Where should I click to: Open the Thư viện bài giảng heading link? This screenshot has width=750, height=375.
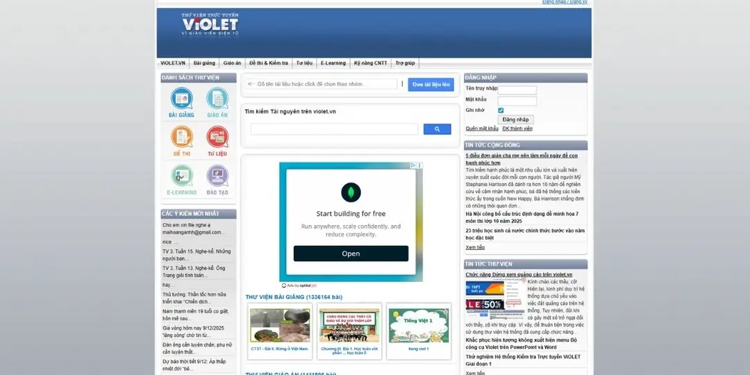click(294, 297)
